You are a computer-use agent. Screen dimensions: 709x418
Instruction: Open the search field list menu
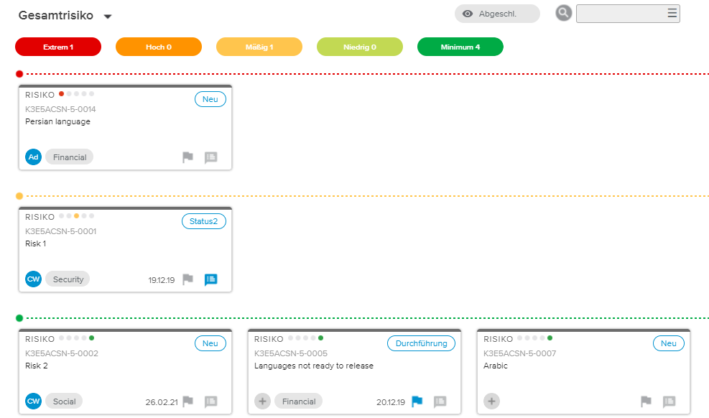(x=672, y=13)
